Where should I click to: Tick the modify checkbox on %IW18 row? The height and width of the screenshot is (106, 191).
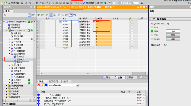[132, 33]
